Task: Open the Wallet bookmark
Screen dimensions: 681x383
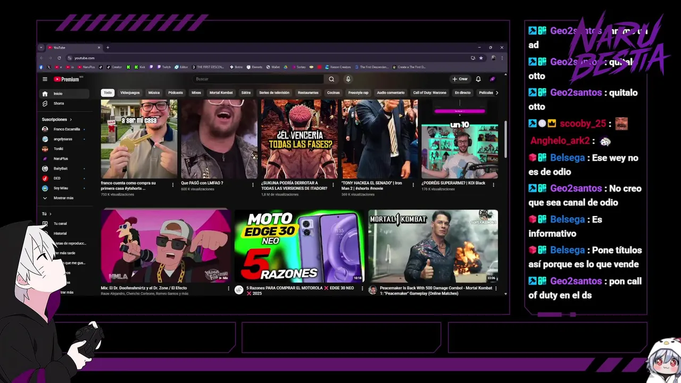Action: [273, 67]
